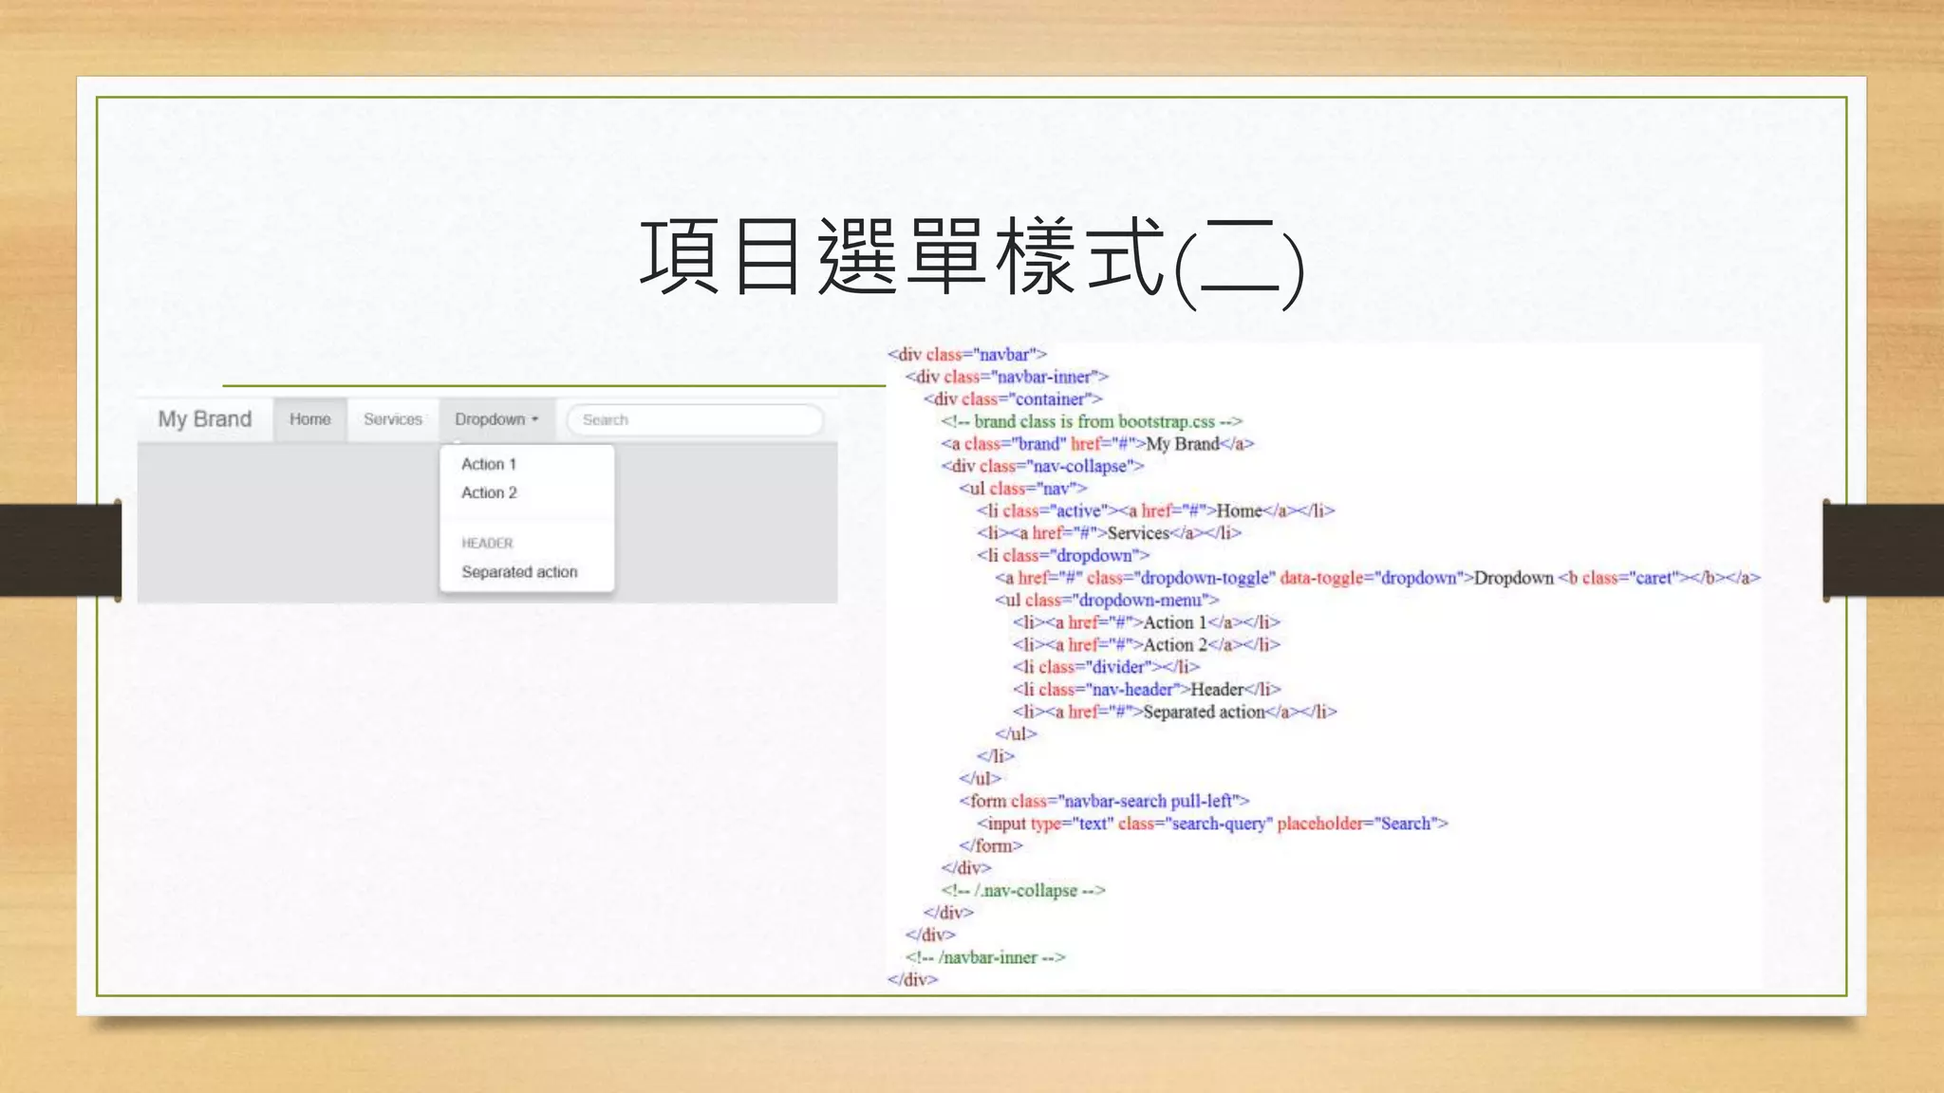Click the div class="navbar" code line
Image resolution: width=1944 pixels, height=1093 pixels.
click(966, 355)
